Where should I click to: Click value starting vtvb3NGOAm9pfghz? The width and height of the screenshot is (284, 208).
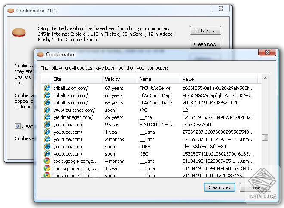218,95
